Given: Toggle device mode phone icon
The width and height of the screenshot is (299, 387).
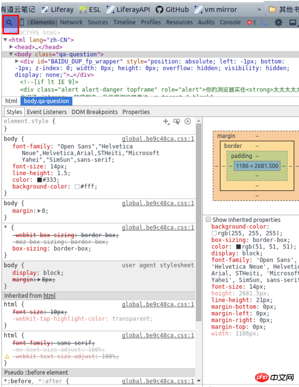Looking at the screenshot, I should [x=21, y=22].
